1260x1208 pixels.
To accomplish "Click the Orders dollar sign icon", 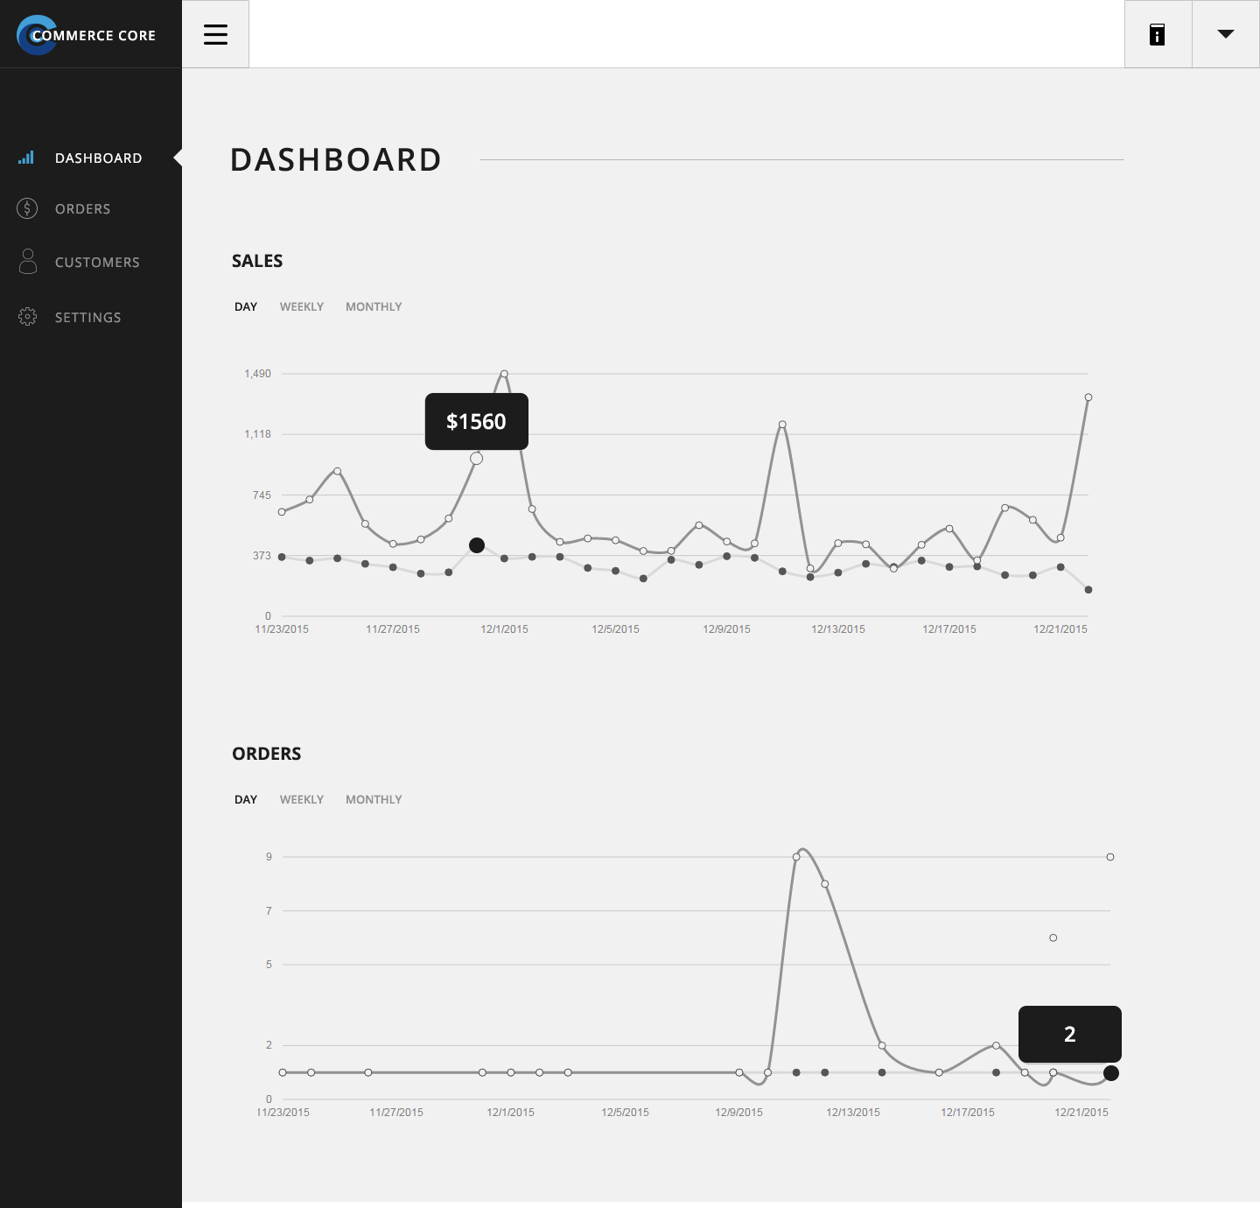I will tap(27, 208).
